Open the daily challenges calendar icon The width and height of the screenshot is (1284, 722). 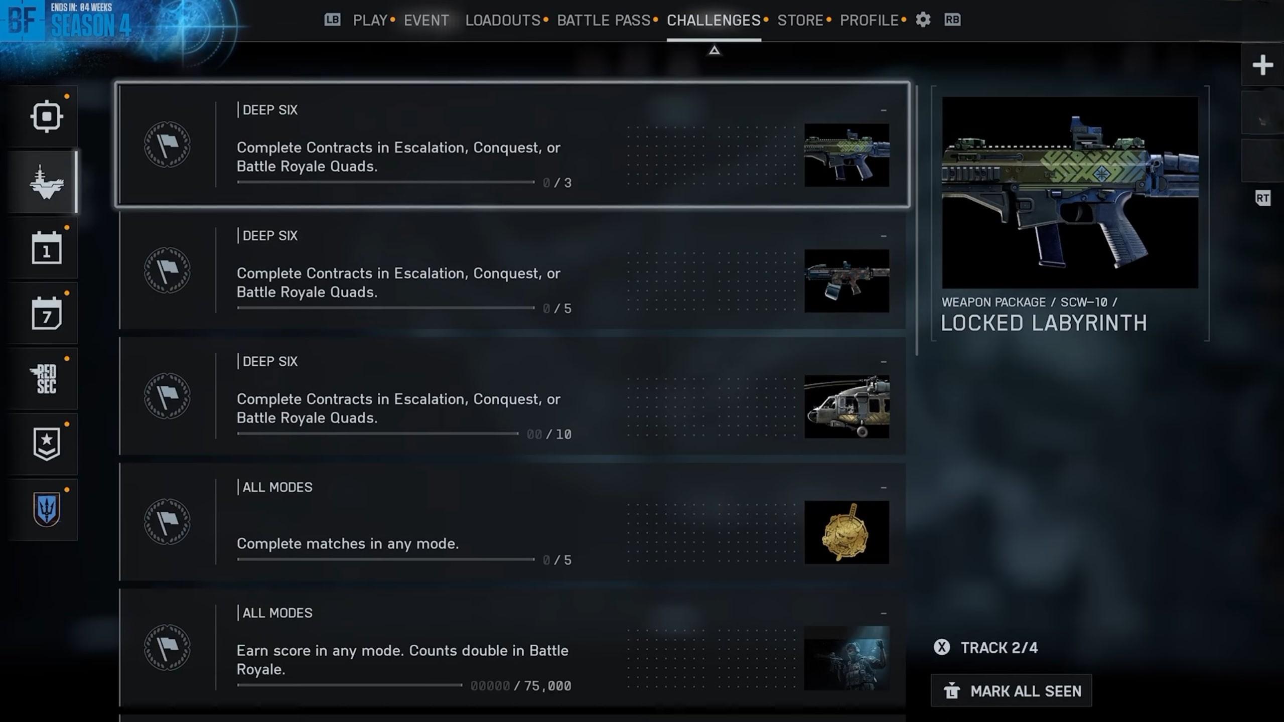click(x=47, y=247)
